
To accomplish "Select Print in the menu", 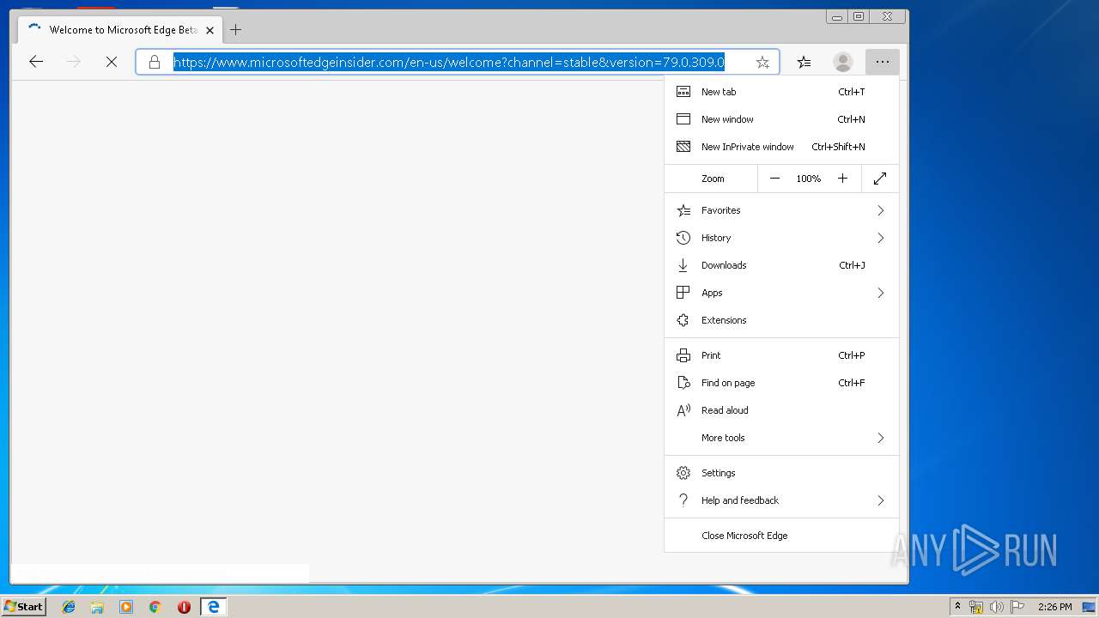I will [x=781, y=355].
